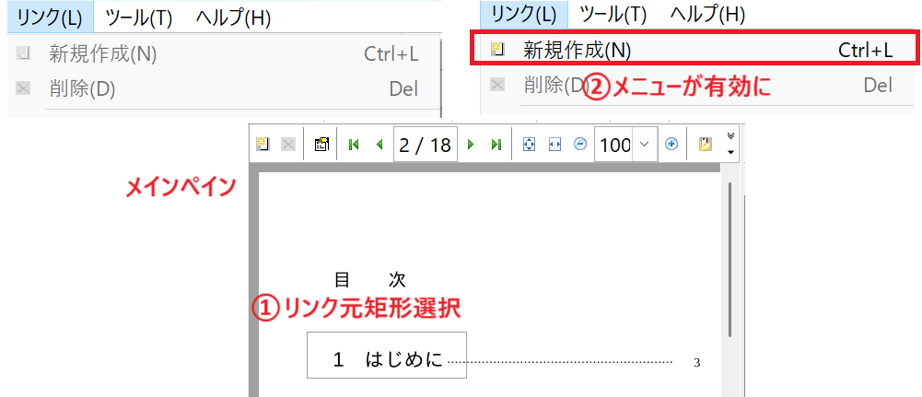Open ヘルプ(H) in the left menu bar
922x397 pixels.
coord(233,18)
